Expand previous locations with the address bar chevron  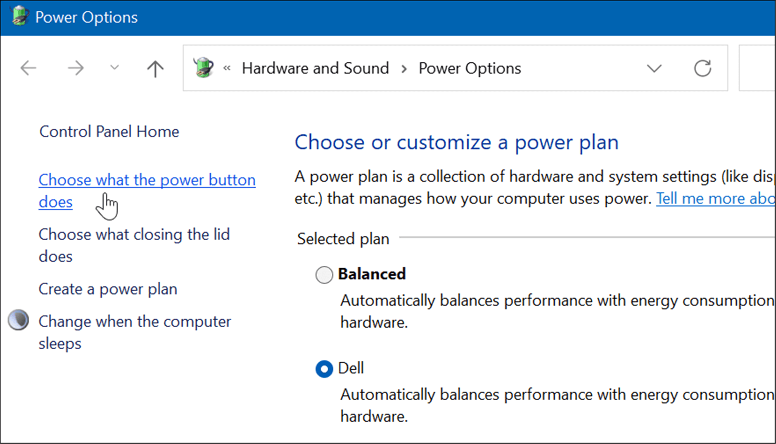(654, 68)
